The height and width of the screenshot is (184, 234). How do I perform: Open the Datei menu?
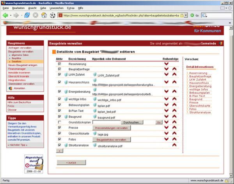6,8
